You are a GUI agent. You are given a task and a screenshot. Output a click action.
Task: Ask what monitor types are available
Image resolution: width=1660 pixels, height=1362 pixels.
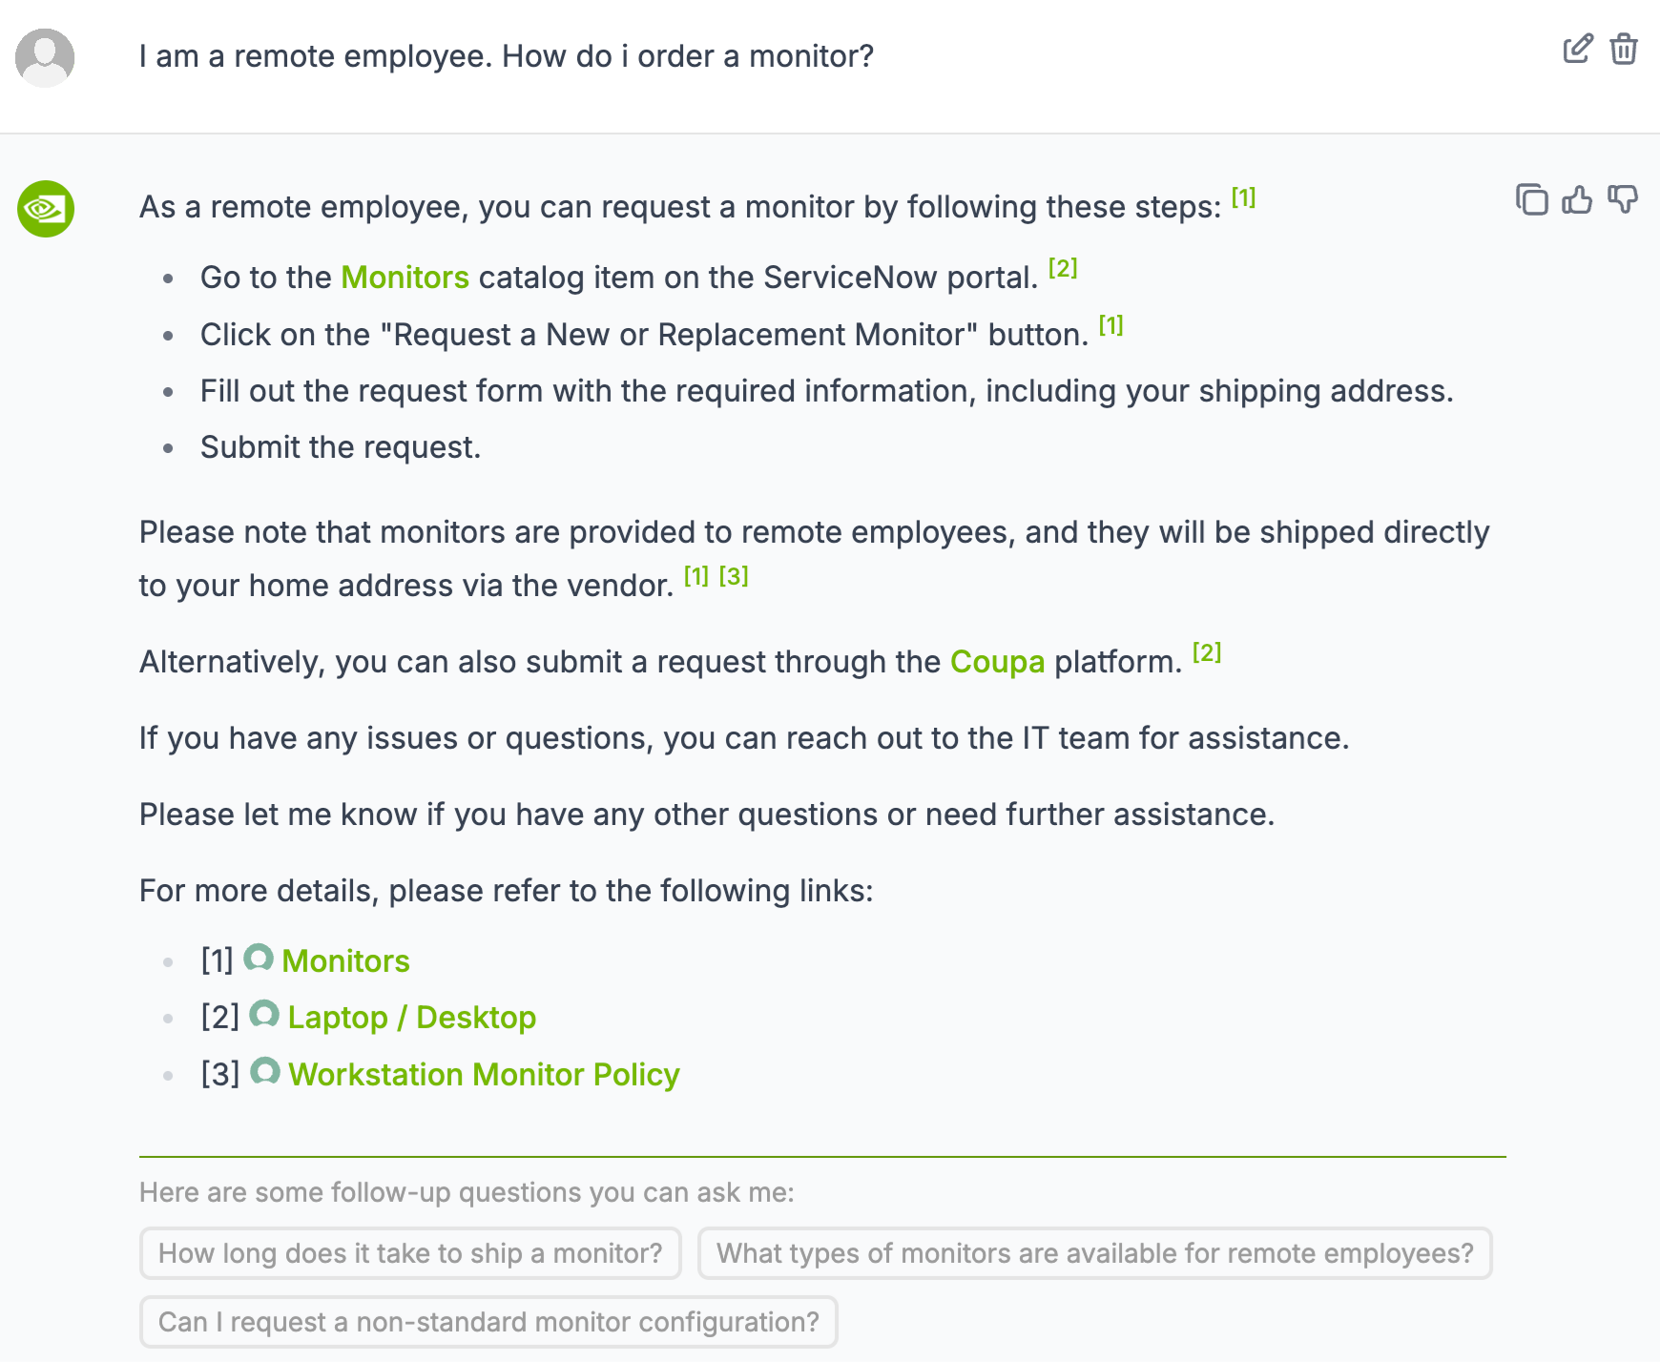pos(1094,1253)
